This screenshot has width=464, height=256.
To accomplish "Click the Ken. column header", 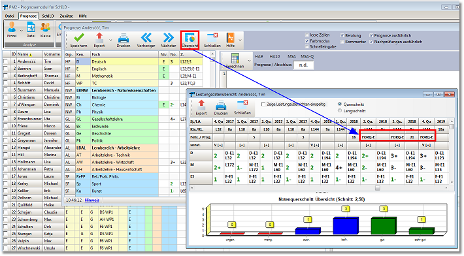I will pos(82,54).
